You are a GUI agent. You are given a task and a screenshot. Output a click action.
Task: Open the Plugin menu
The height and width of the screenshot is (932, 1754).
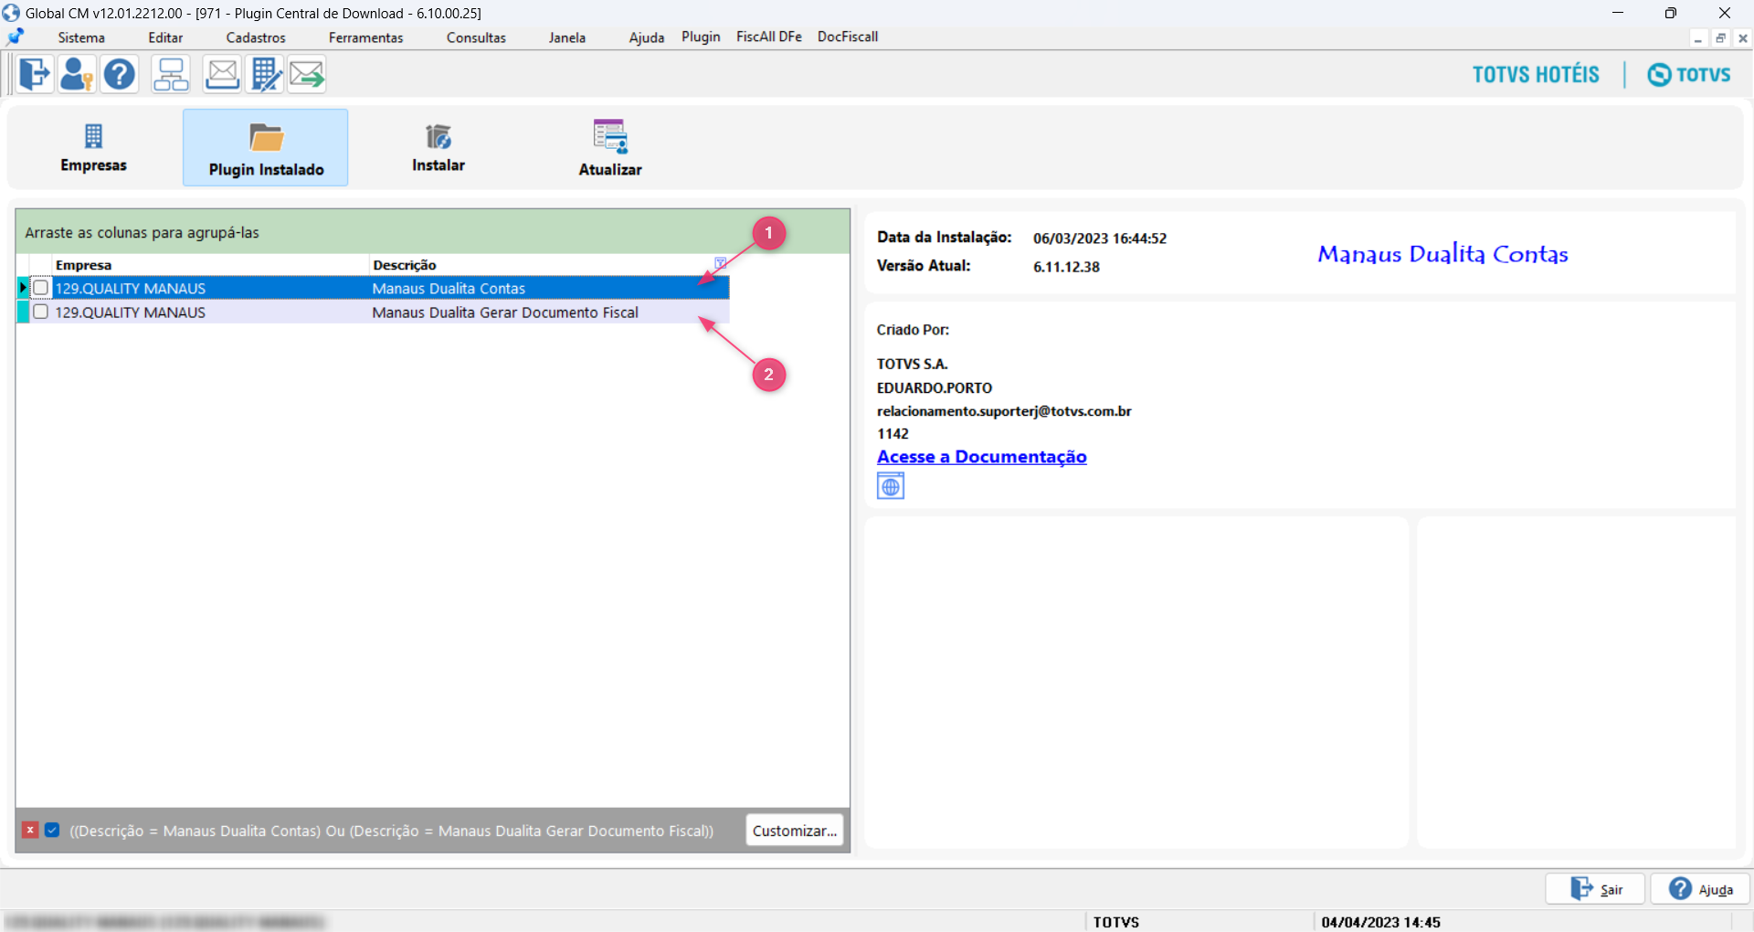701,37
